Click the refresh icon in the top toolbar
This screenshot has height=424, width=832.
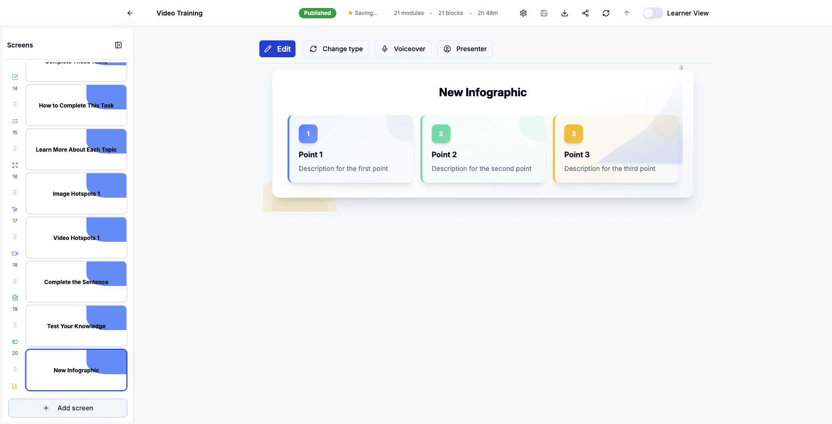[x=606, y=13]
